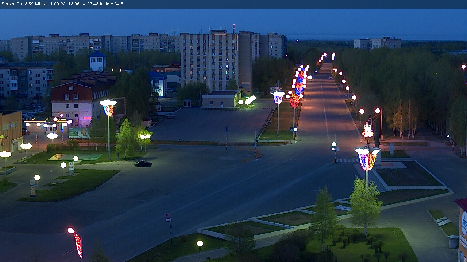Screen dimensions: 467x262
Task: Click the 02:48 time stamp
Action: 93,4
